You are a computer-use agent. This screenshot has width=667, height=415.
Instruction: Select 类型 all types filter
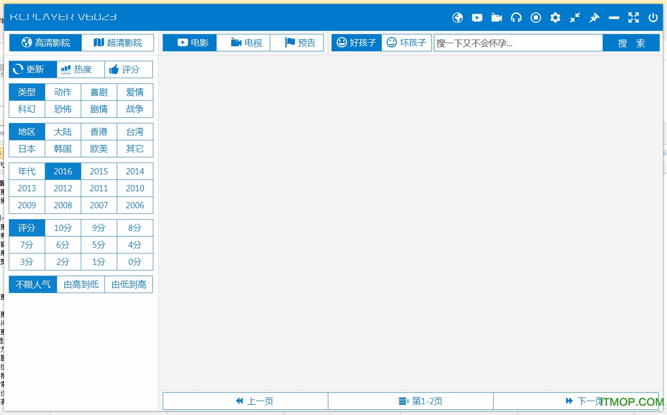(27, 92)
